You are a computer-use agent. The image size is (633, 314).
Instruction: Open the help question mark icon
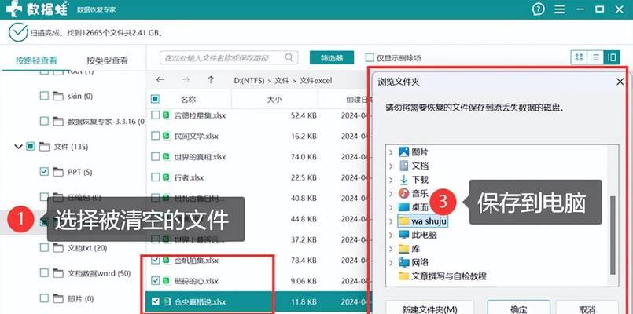coord(538,9)
